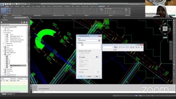Expand the Create Ground Data ribbon panel
The image size is (176, 99).
(x=17, y=15)
